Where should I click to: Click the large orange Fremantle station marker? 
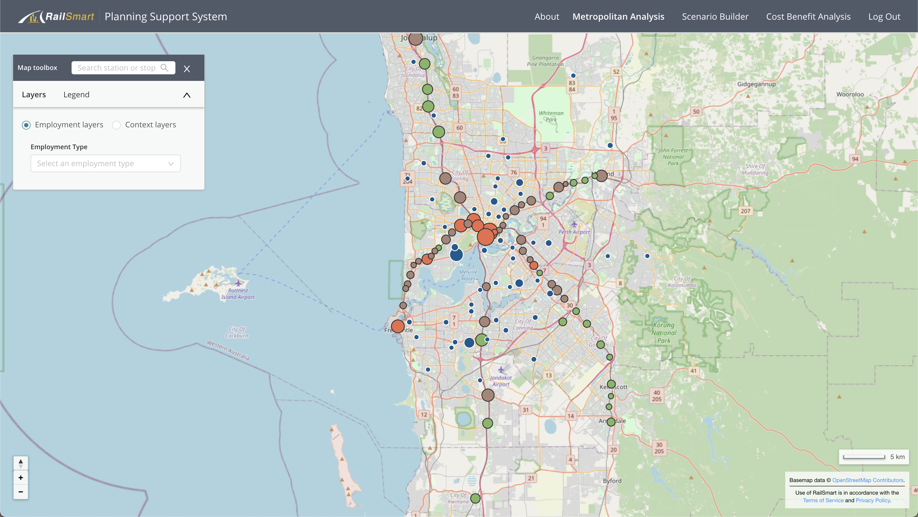click(x=398, y=326)
